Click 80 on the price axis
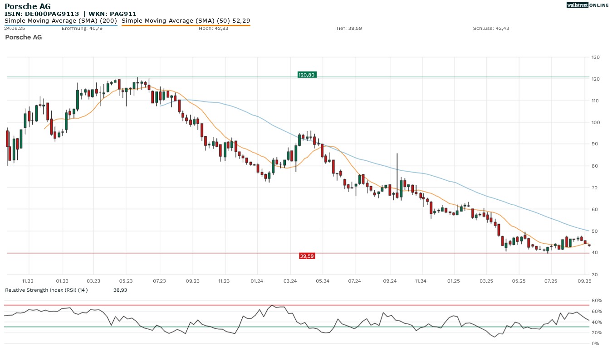The image size is (612, 356). pyautogui.click(x=594, y=166)
